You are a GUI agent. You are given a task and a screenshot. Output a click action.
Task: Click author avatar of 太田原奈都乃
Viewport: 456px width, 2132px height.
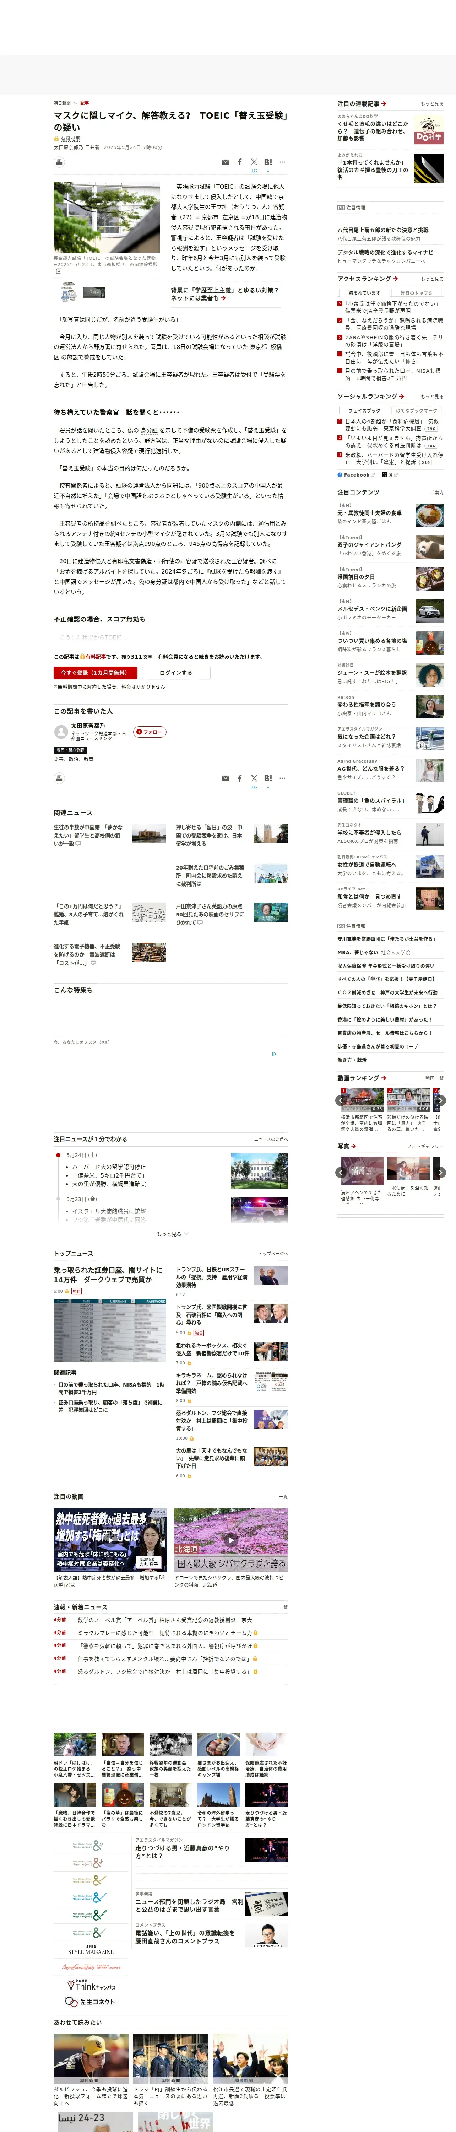[60, 732]
